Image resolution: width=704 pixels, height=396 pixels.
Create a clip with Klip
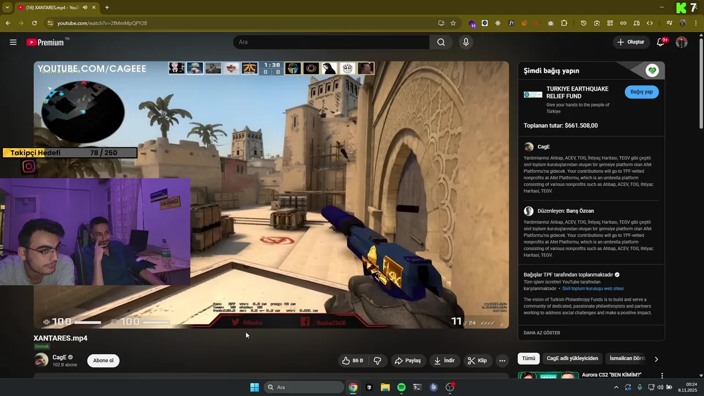477,361
